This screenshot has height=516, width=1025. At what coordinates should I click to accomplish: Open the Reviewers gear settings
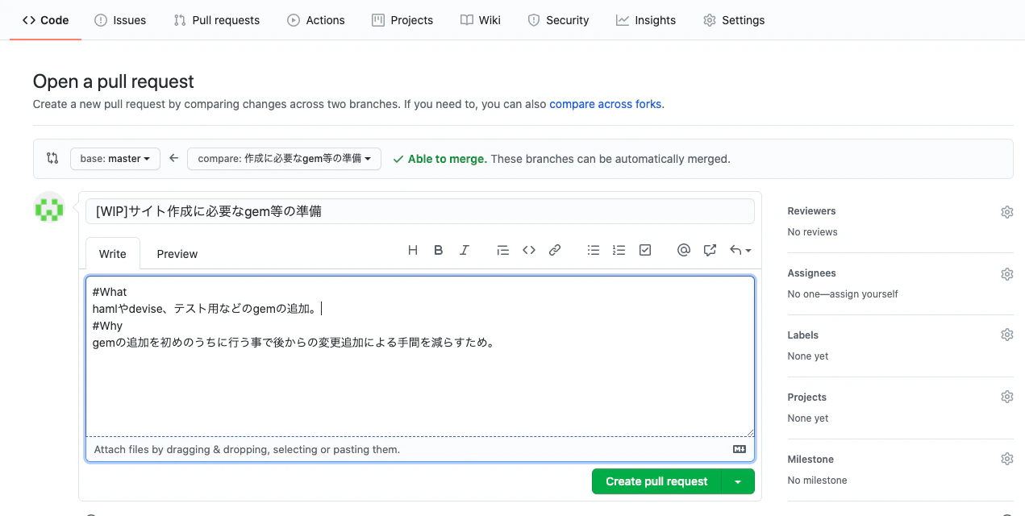(x=1007, y=212)
